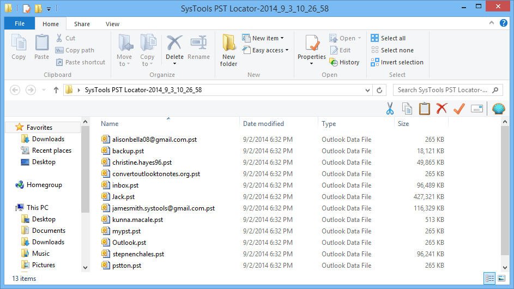Click Invert selection in the ribbon
This screenshot has width=514, height=289.
[x=397, y=62]
